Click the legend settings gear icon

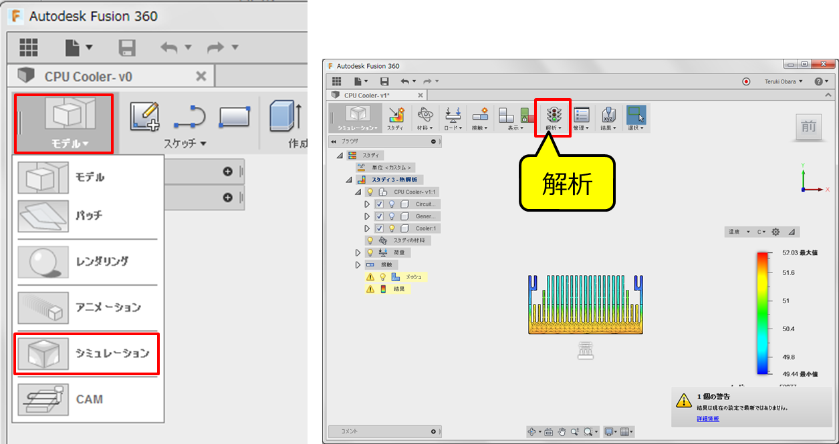coord(775,232)
